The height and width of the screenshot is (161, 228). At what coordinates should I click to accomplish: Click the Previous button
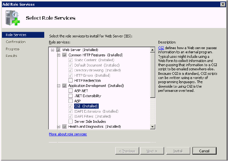click(127, 151)
